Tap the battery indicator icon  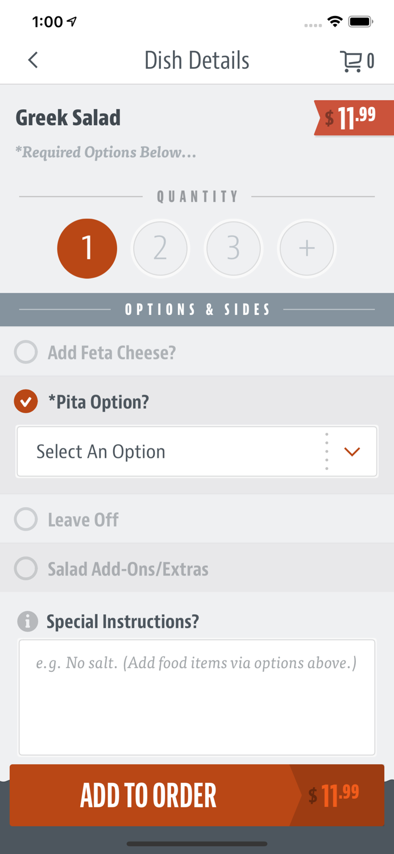point(360,22)
